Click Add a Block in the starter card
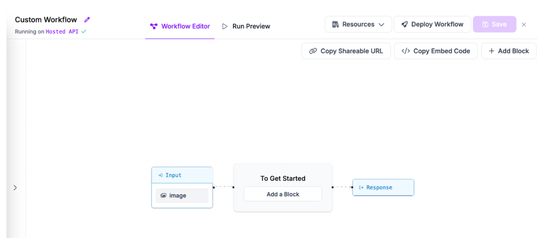548x252 pixels. coord(283,194)
